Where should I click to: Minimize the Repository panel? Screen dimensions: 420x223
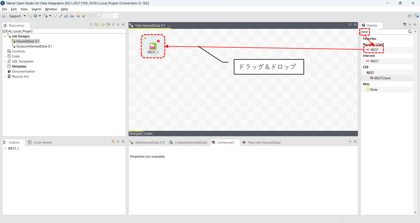118,25
